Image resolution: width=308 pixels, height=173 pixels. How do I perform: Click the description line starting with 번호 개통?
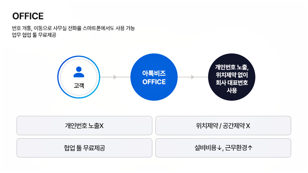(x=73, y=28)
